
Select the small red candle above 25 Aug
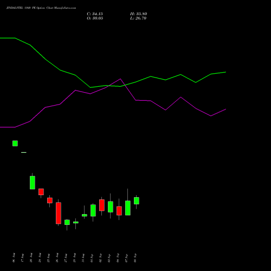(x=50, y=201)
